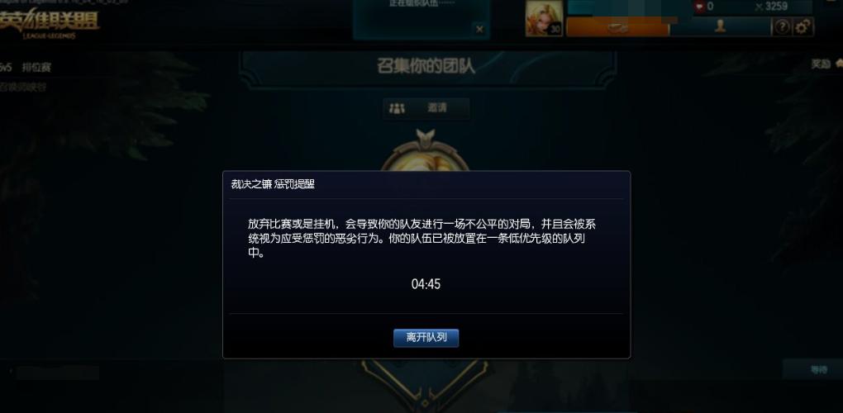Click the summoner avatar portrait

[x=544, y=18]
